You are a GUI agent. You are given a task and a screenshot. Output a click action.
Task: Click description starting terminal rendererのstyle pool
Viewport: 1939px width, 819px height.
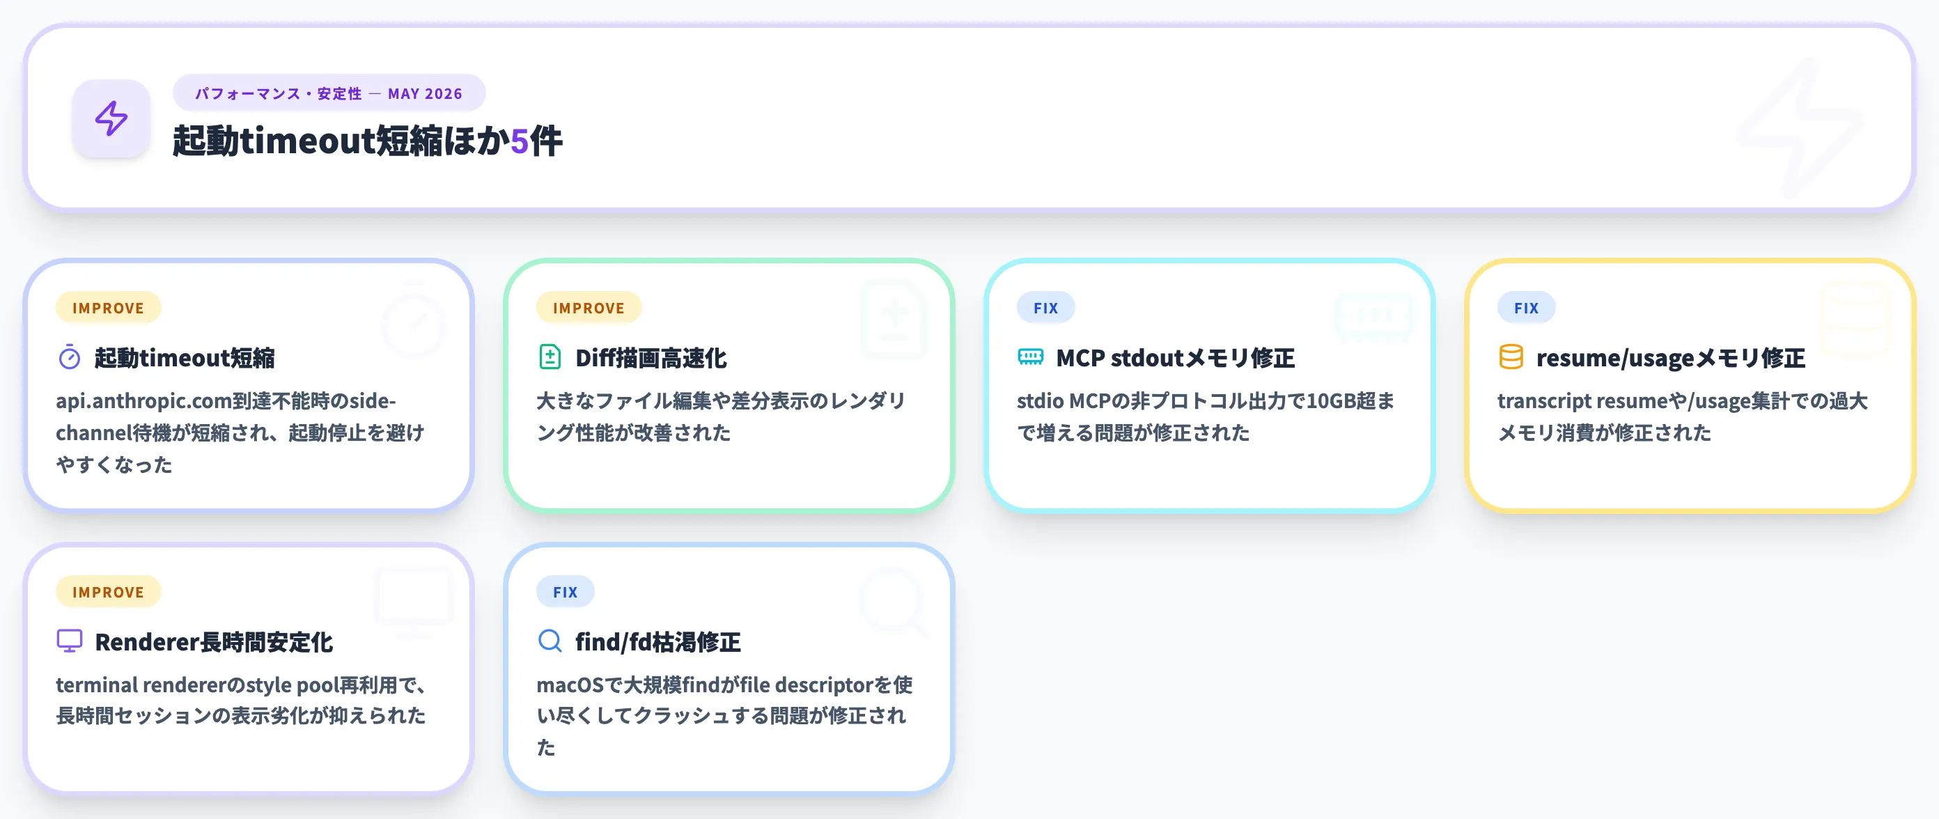(242, 700)
